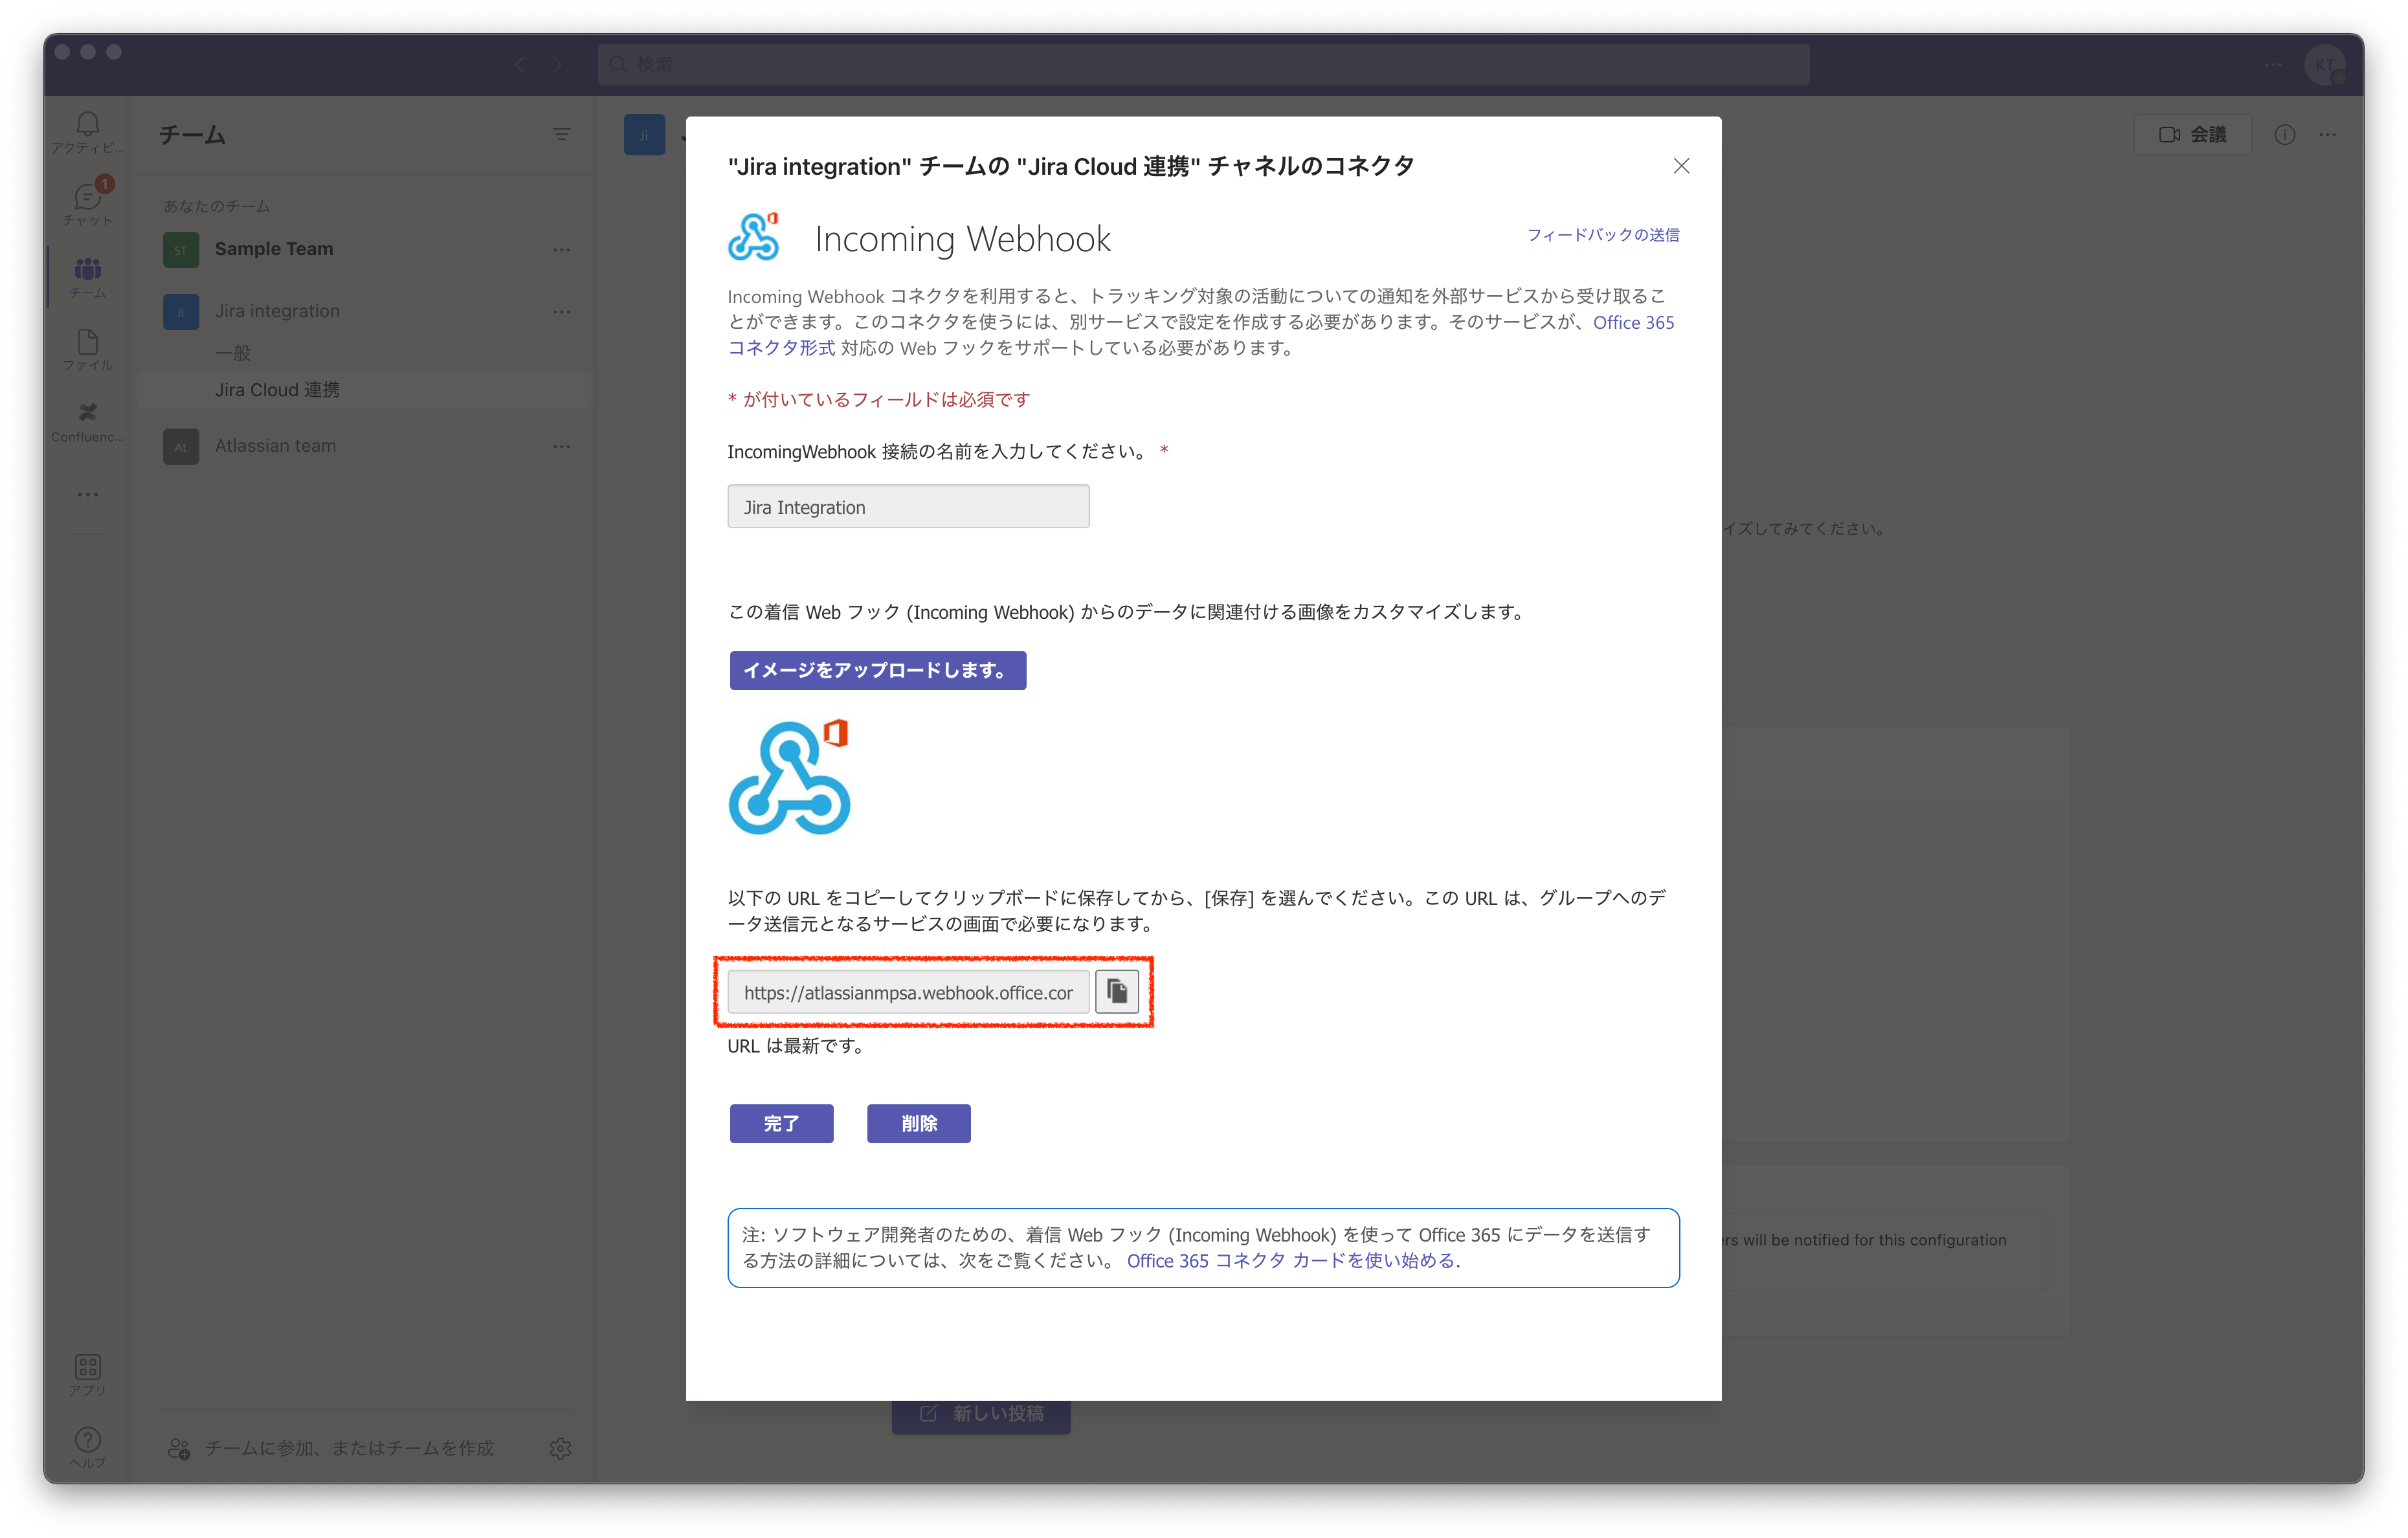Open the フィードバックの送信 link
The height and width of the screenshot is (1538, 2408).
(x=1602, y=234)
